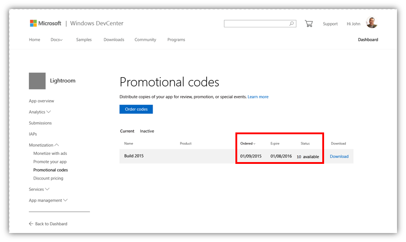Click the Microsoft logo
The width and height of the screenshot is (406, 242).
(x=45, y=23)
